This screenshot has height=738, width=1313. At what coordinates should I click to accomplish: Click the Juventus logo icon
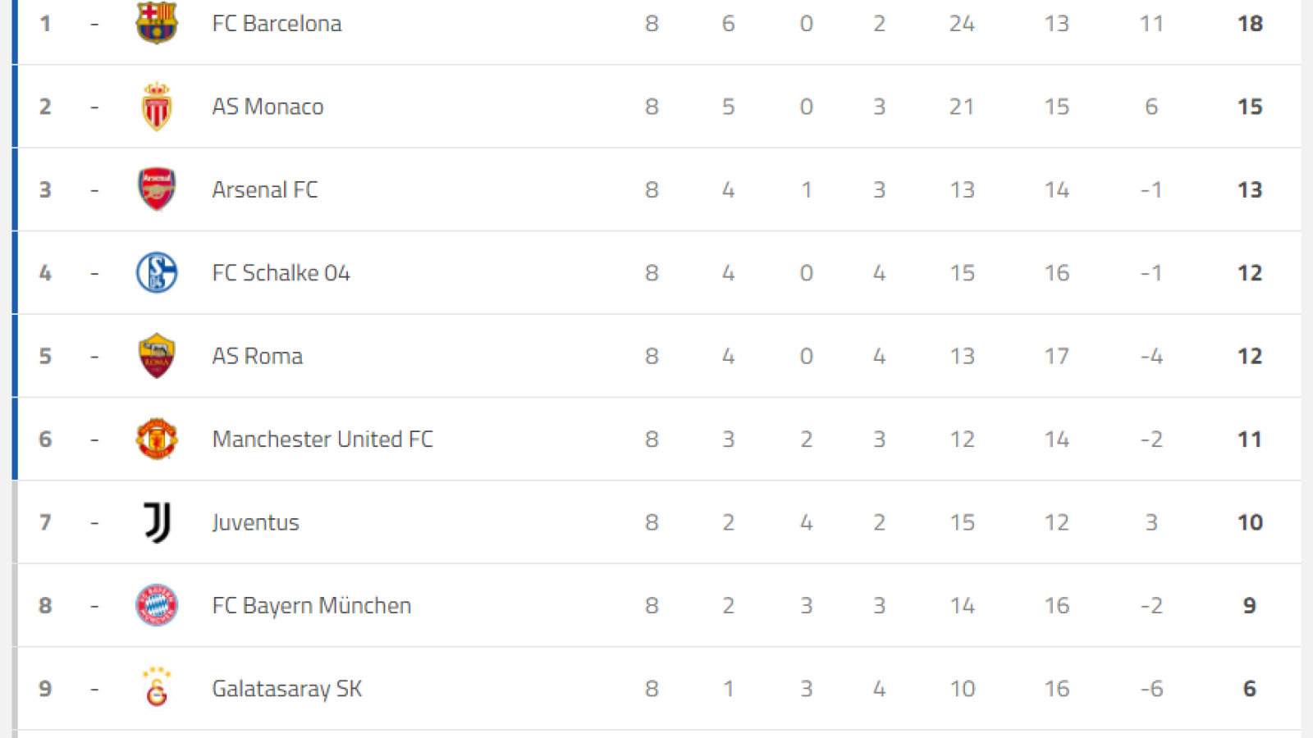click(157, 522)
